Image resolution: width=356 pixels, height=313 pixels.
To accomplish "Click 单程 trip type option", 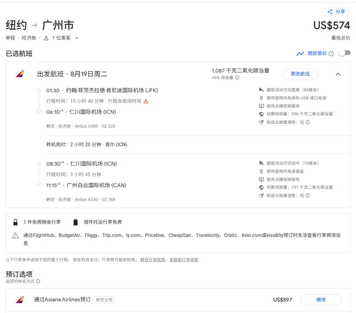I will pos(10,38).
